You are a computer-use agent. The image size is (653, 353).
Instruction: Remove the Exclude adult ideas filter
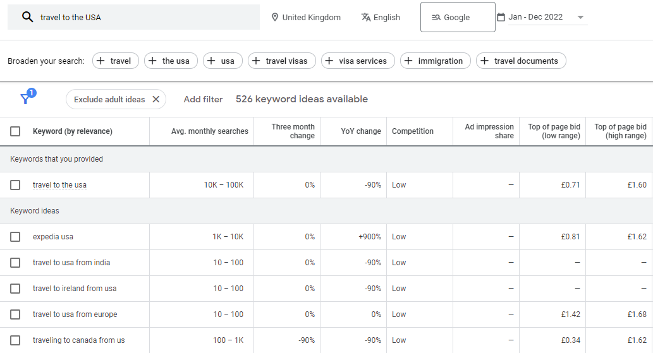click(157, 99)
